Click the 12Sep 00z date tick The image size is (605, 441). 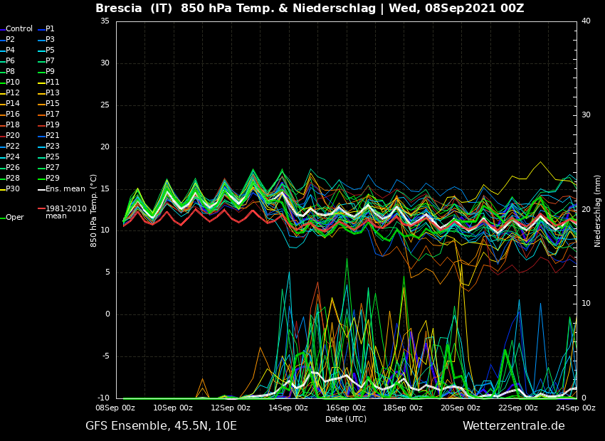pos(231,408)
